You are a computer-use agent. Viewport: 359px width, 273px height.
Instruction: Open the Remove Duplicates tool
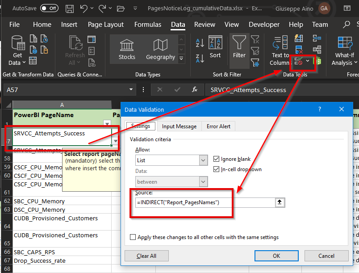coord(298,49)
